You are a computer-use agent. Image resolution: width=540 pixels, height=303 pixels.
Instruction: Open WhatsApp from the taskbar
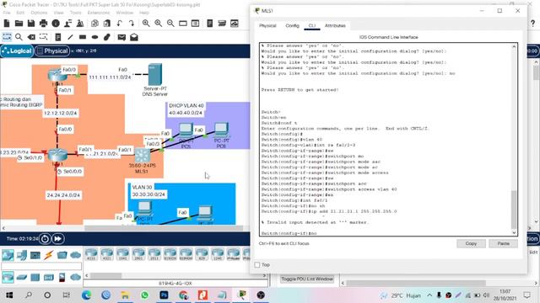click(144, 295)
